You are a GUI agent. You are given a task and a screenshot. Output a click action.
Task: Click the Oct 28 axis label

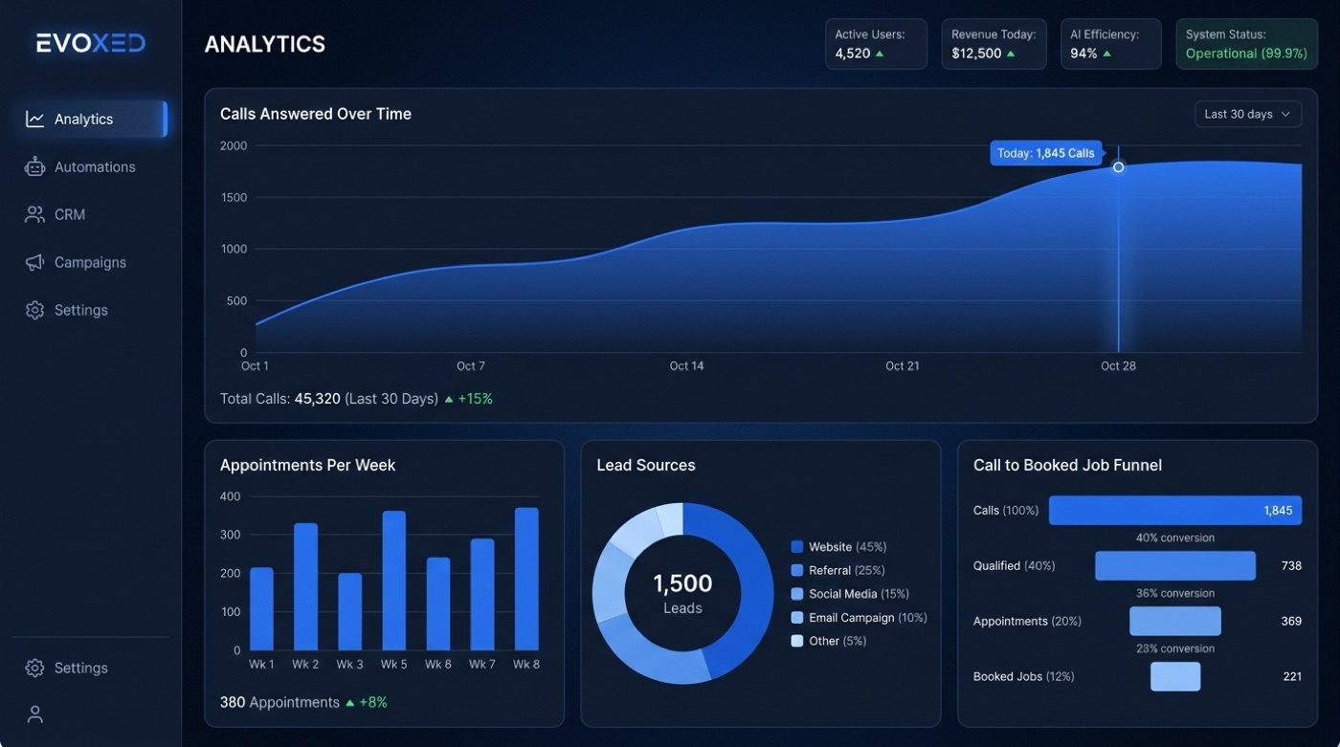click(x=1118, y=366)
